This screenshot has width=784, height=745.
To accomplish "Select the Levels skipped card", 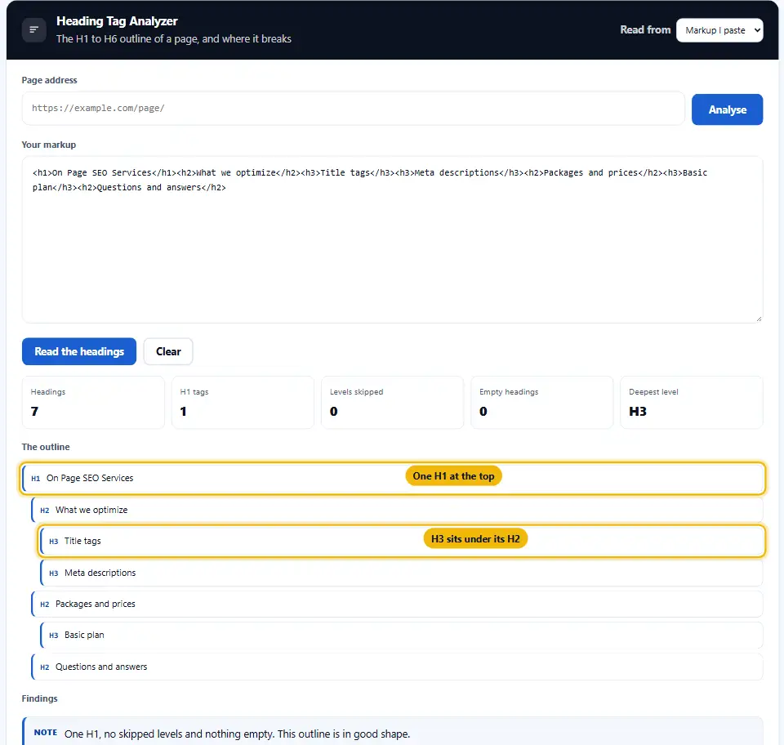I will [x=392, y=403].
